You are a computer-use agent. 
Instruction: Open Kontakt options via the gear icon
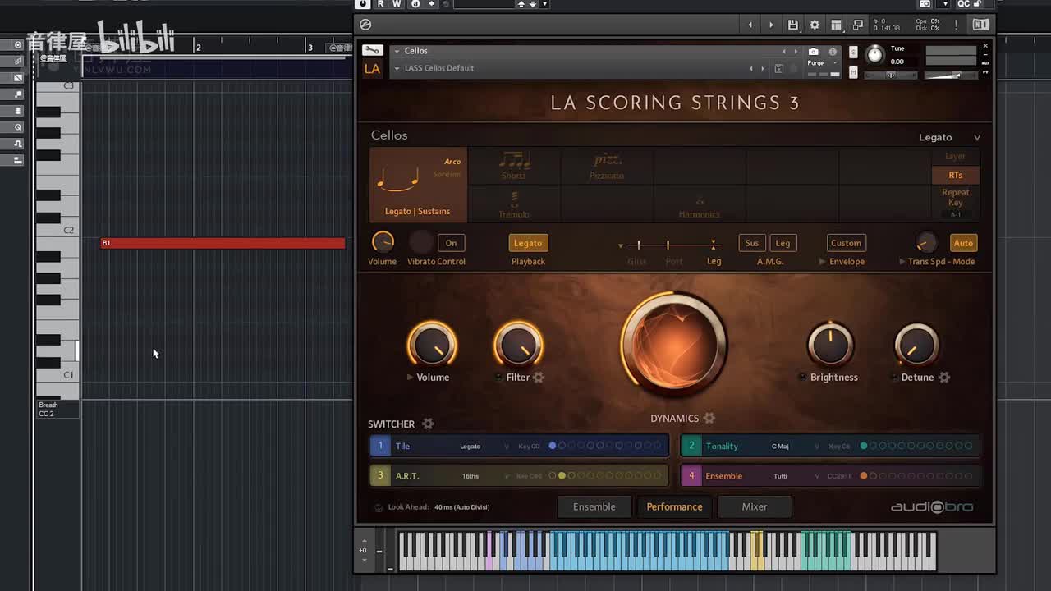pos(815,25)
